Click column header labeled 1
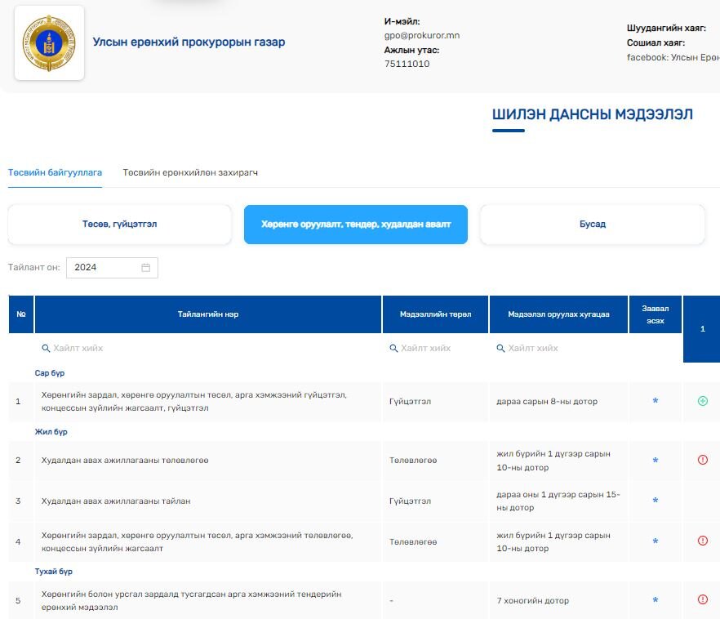 701,329
